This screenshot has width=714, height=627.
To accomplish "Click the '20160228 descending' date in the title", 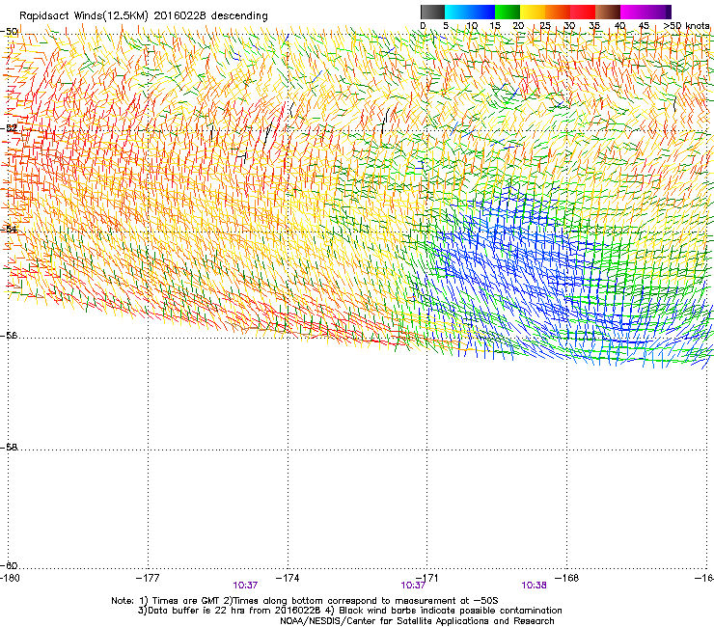I will coord(210,15).
